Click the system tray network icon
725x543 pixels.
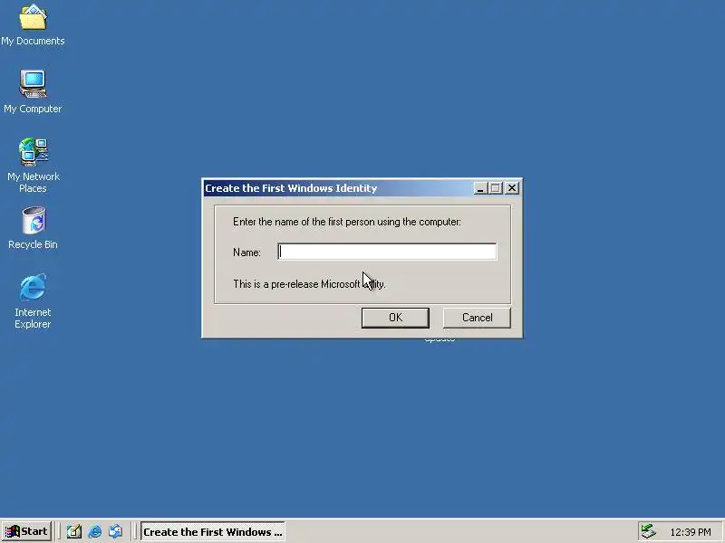coord(649,531)
